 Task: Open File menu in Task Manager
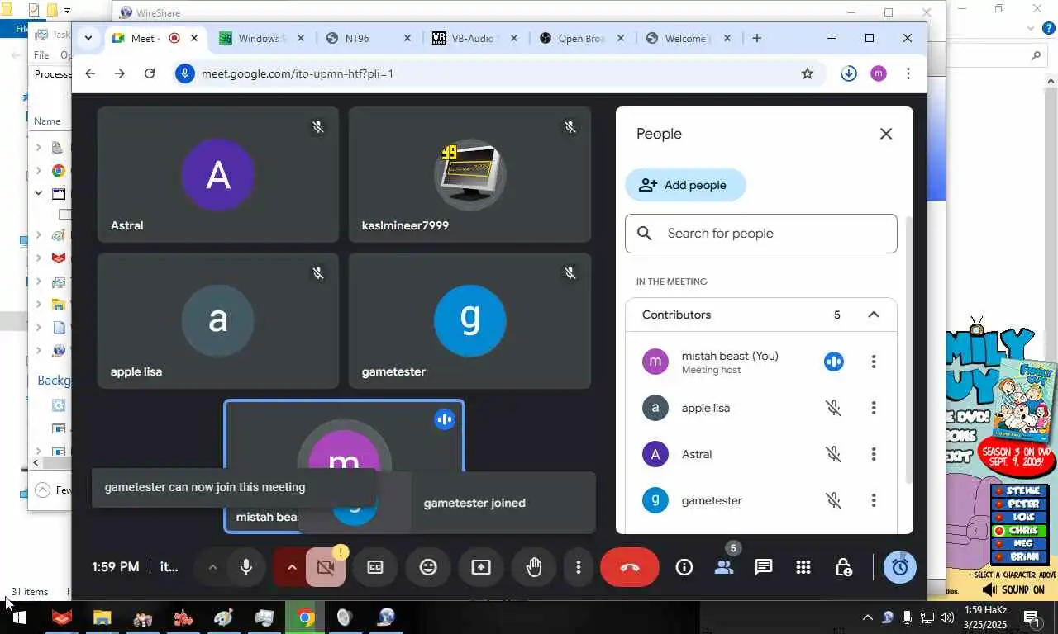click(x=41, y=55)
